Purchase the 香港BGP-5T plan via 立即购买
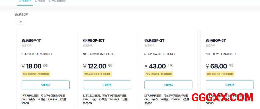260x109 pixels. pyautogui.click(x=230, y=85)
